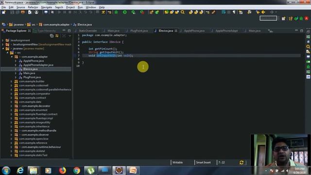The image size is (311, 175).
Task: Click the Windows Start button
Action: [x=6, y=171]
